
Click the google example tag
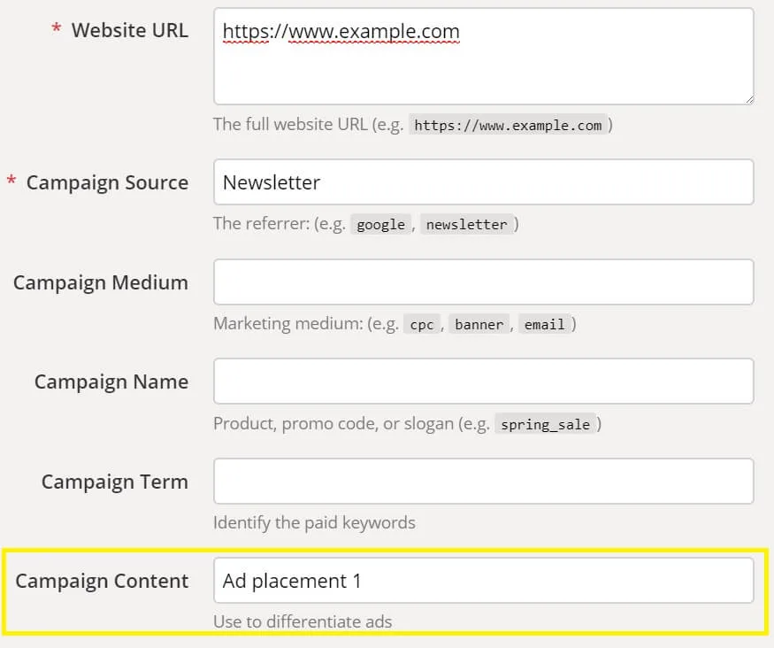380,225
